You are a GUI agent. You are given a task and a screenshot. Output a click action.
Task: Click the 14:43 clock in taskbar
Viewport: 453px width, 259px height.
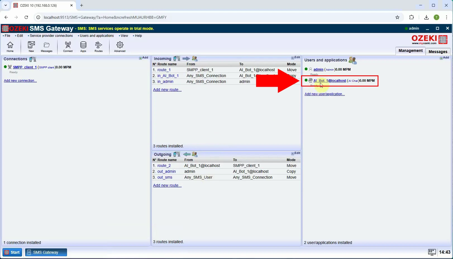tap(444, 252)
